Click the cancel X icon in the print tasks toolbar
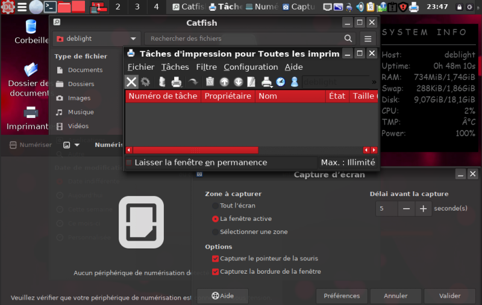Viewport: 482px width, 305px height. 131,82
